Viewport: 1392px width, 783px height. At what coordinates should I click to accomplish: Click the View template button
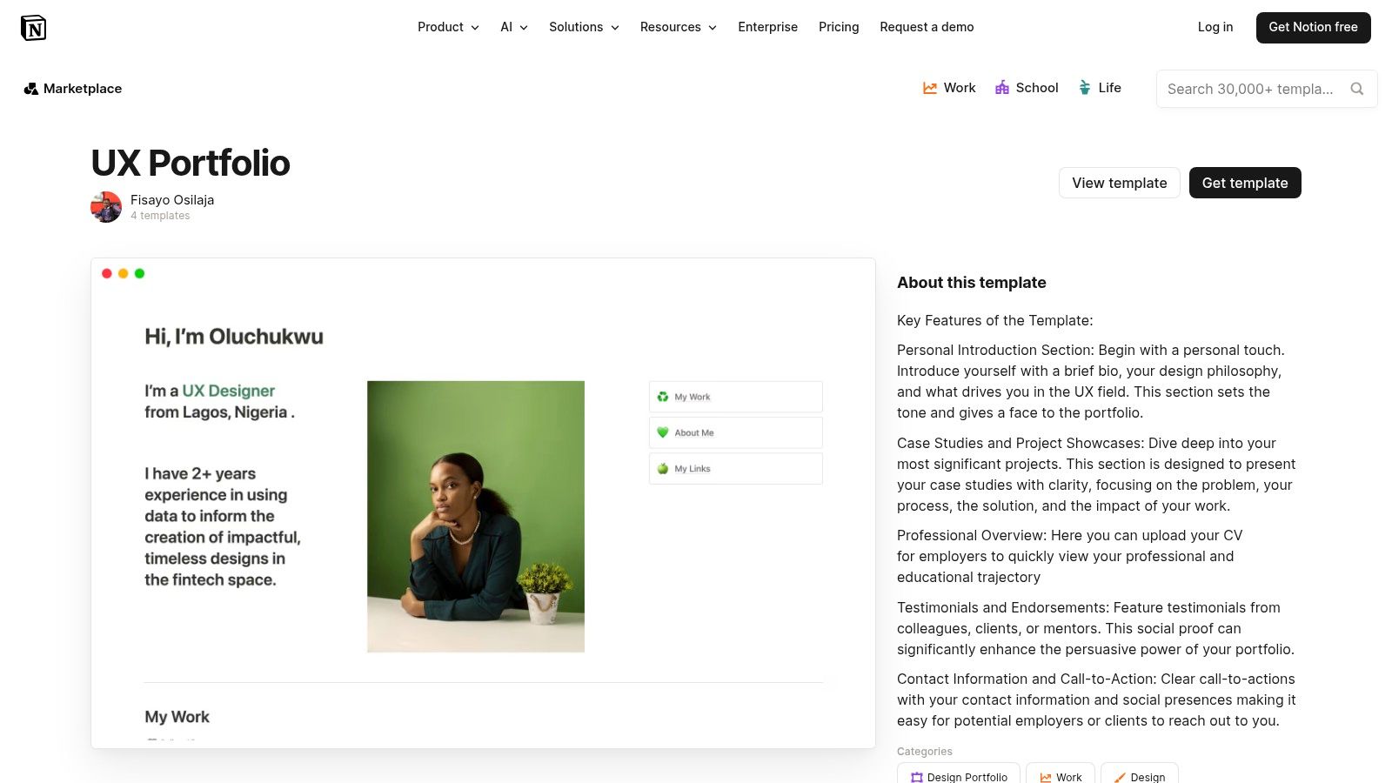click(1120, 183)
